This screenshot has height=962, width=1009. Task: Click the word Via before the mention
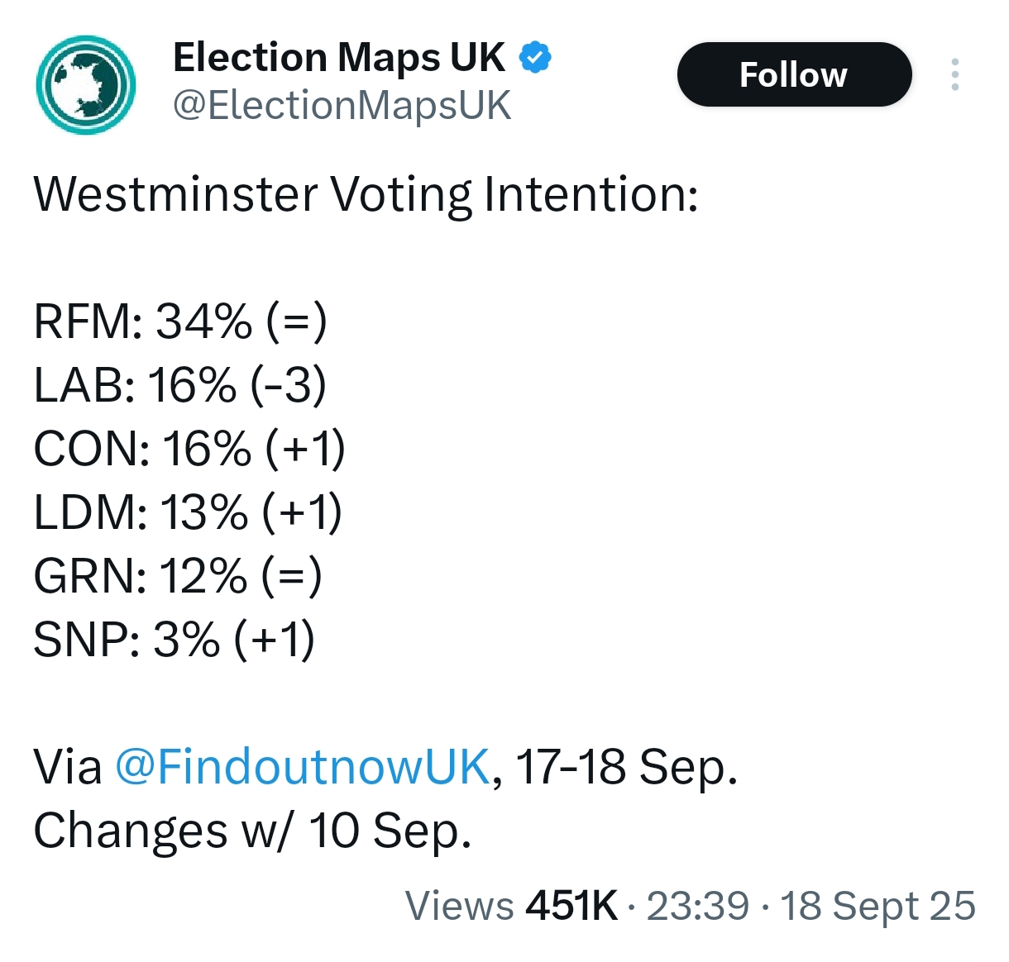(68, 766)
